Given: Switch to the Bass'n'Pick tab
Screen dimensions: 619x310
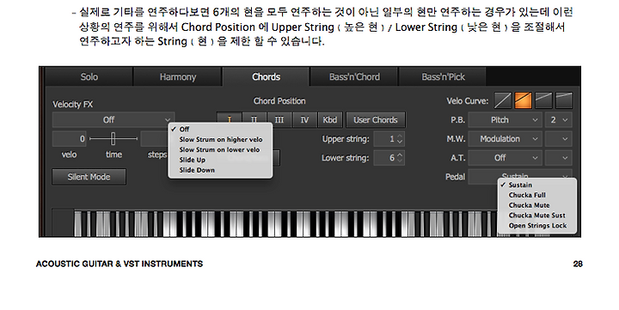Looking at the screenshot, I should pyautogui.click(x=443, y=77).
